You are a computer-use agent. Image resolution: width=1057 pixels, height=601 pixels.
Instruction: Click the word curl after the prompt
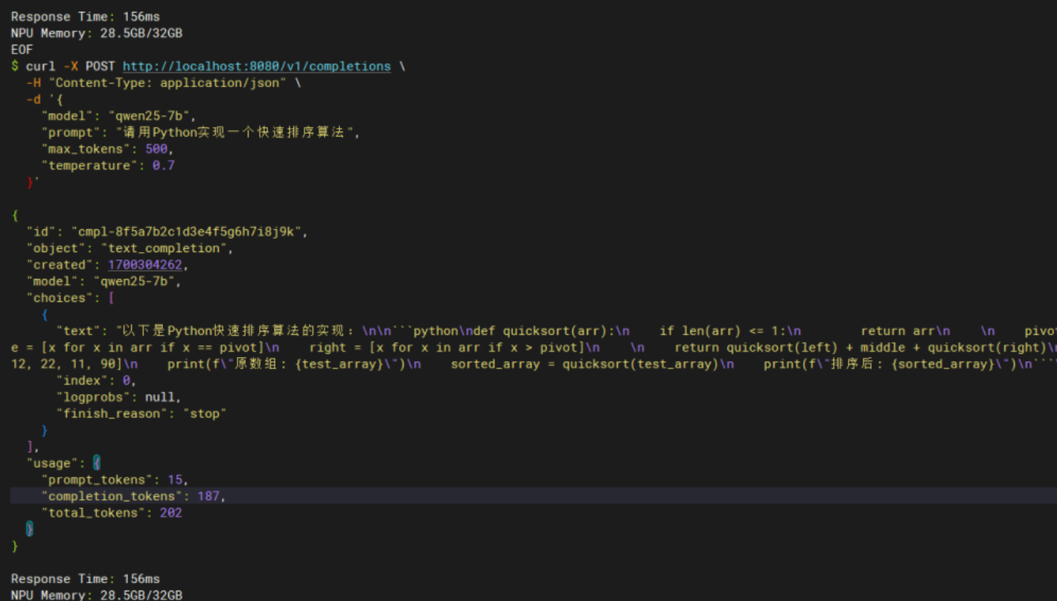click(41, 66)
